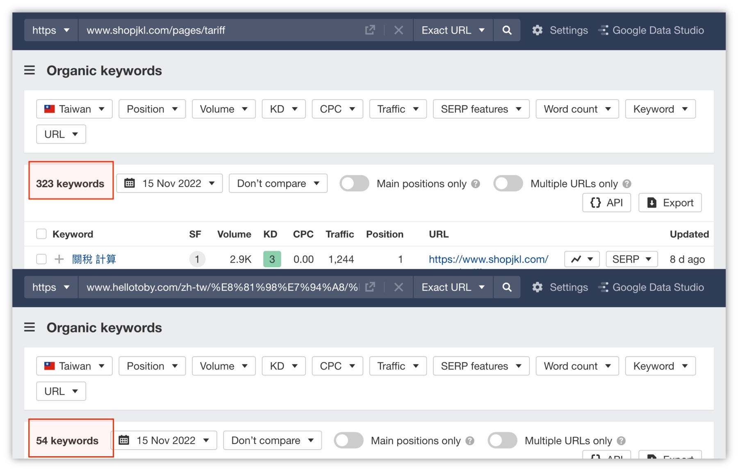Open the top hamburger menu beside Organic keywords

30,71
